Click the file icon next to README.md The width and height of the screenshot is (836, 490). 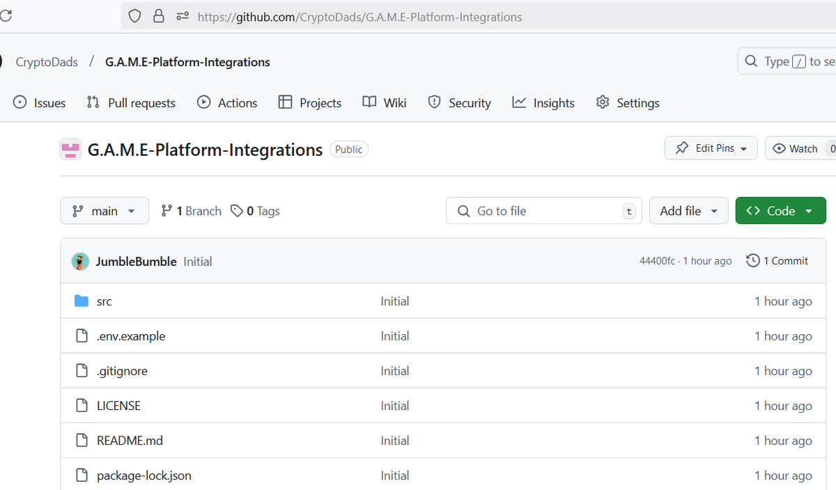point(82,441)
